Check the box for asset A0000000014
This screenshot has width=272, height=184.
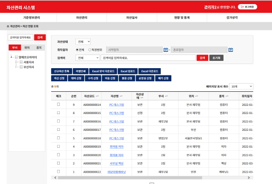pos(58,104)
